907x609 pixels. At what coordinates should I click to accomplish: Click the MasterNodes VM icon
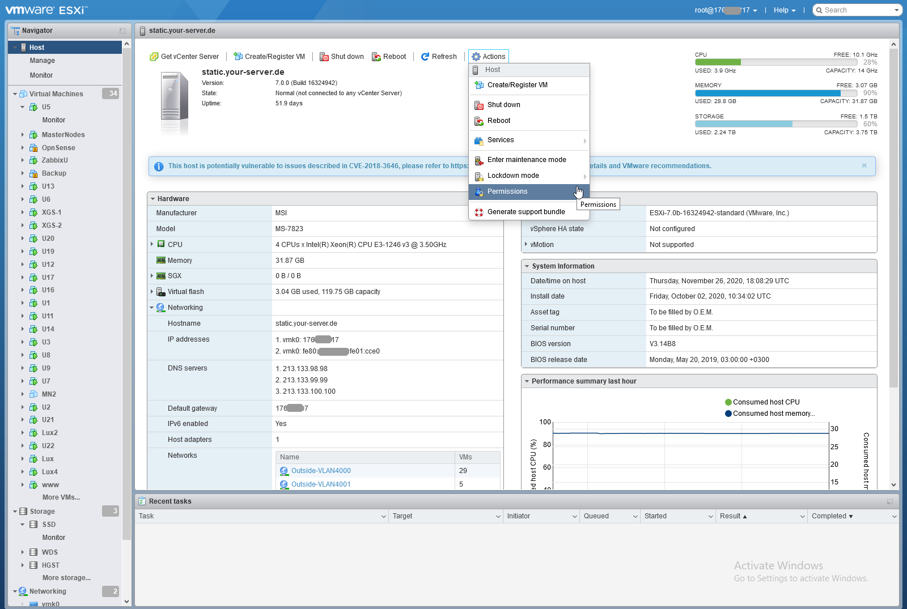pyautogui.click(x=33, y=135)
